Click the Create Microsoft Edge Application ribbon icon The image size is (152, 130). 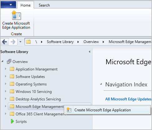pyautogui.click(x=16, y=15)
